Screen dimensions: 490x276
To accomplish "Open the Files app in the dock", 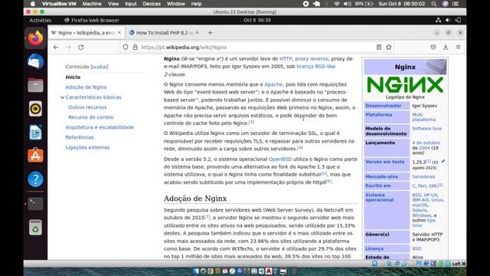I will click(x=35, y=85).
